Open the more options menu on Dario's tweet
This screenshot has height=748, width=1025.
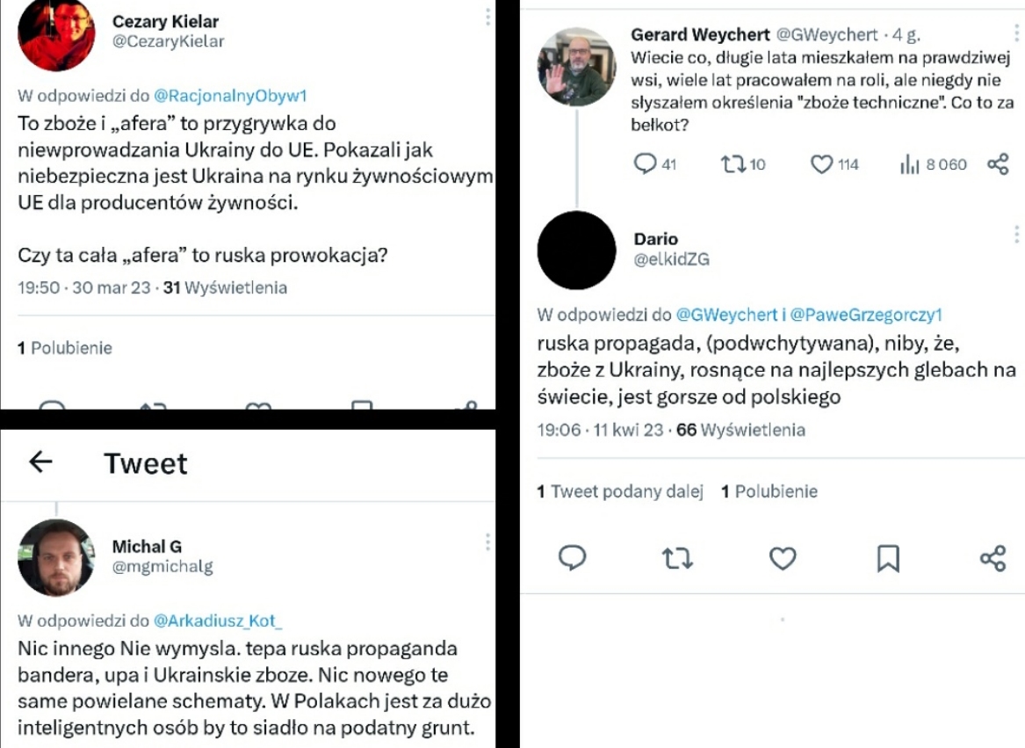click(x=1016, y=234)
